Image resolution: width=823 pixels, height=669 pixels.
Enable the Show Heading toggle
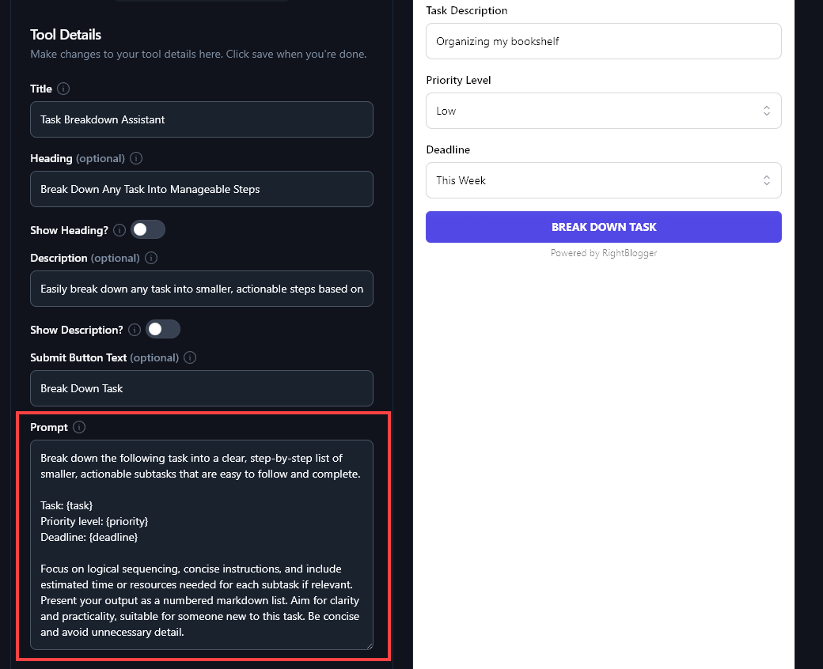[x=147, y=229]
